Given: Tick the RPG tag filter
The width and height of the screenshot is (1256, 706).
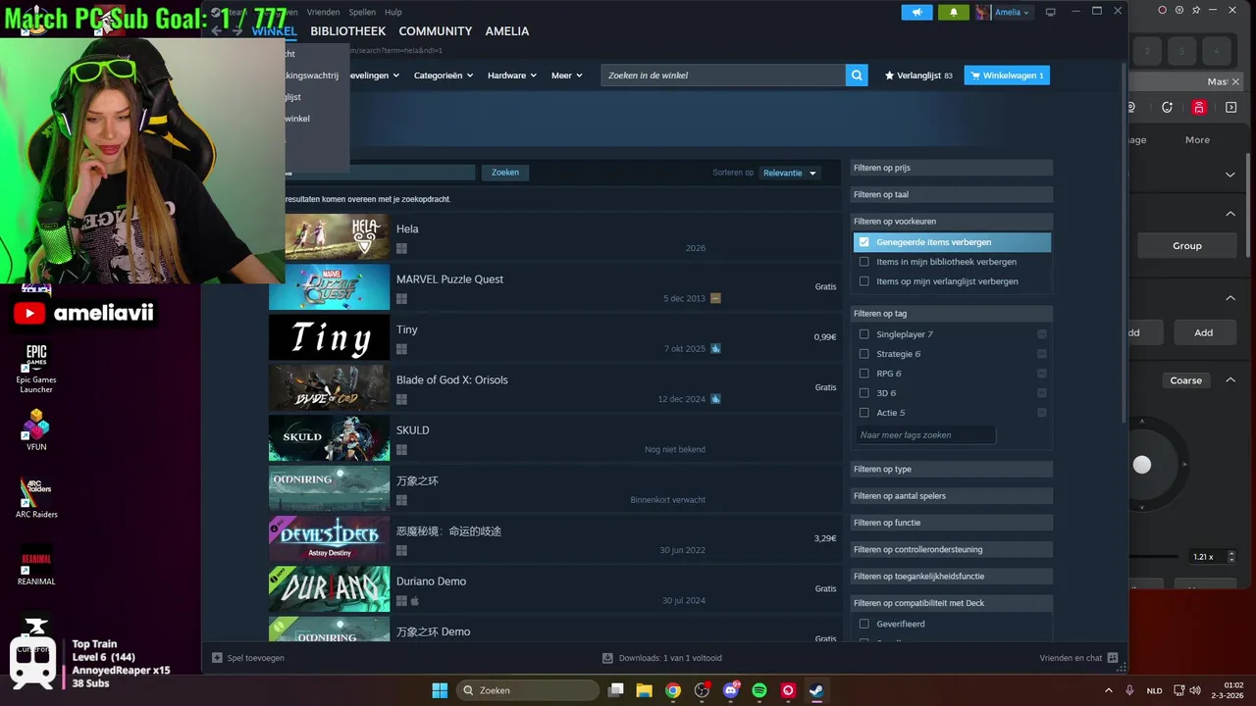Looking at the screenshot, I should (863, 374).
